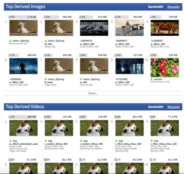Open dog video thumbnail with 35.1 MB
Screen dimensions: 184x174
tap(165, 168)
